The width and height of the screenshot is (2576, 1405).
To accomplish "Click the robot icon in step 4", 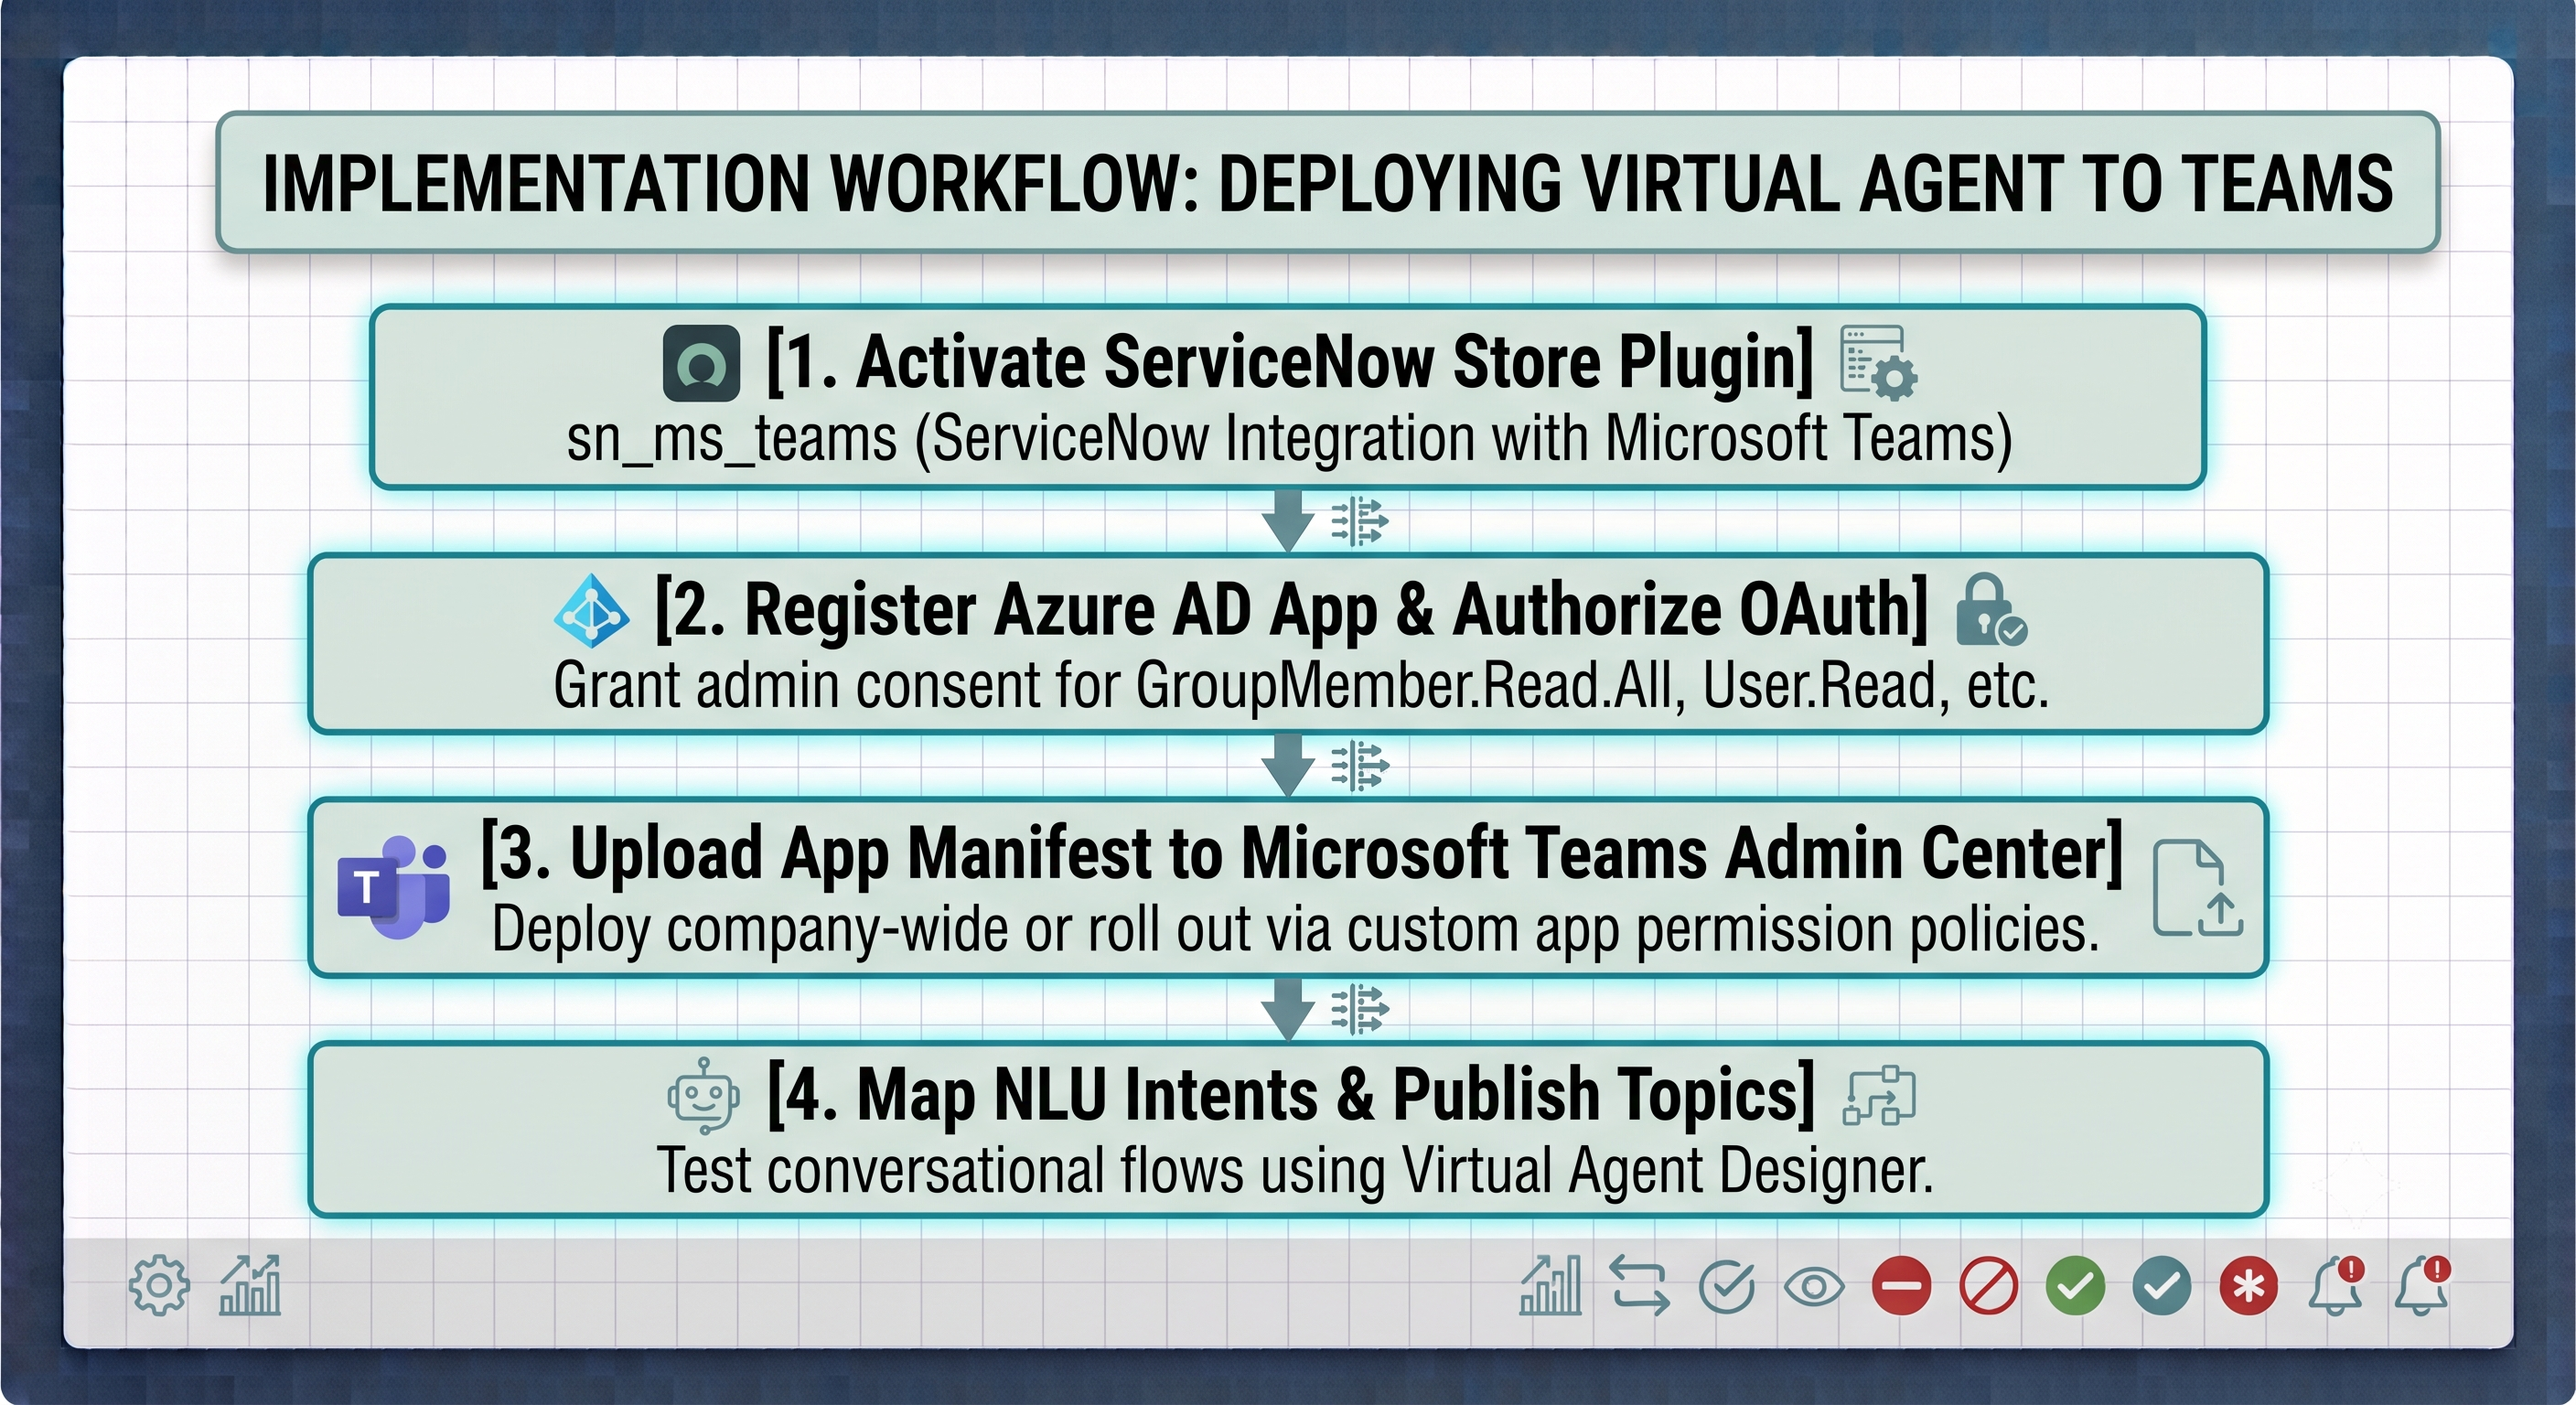I will [704, 1096].
